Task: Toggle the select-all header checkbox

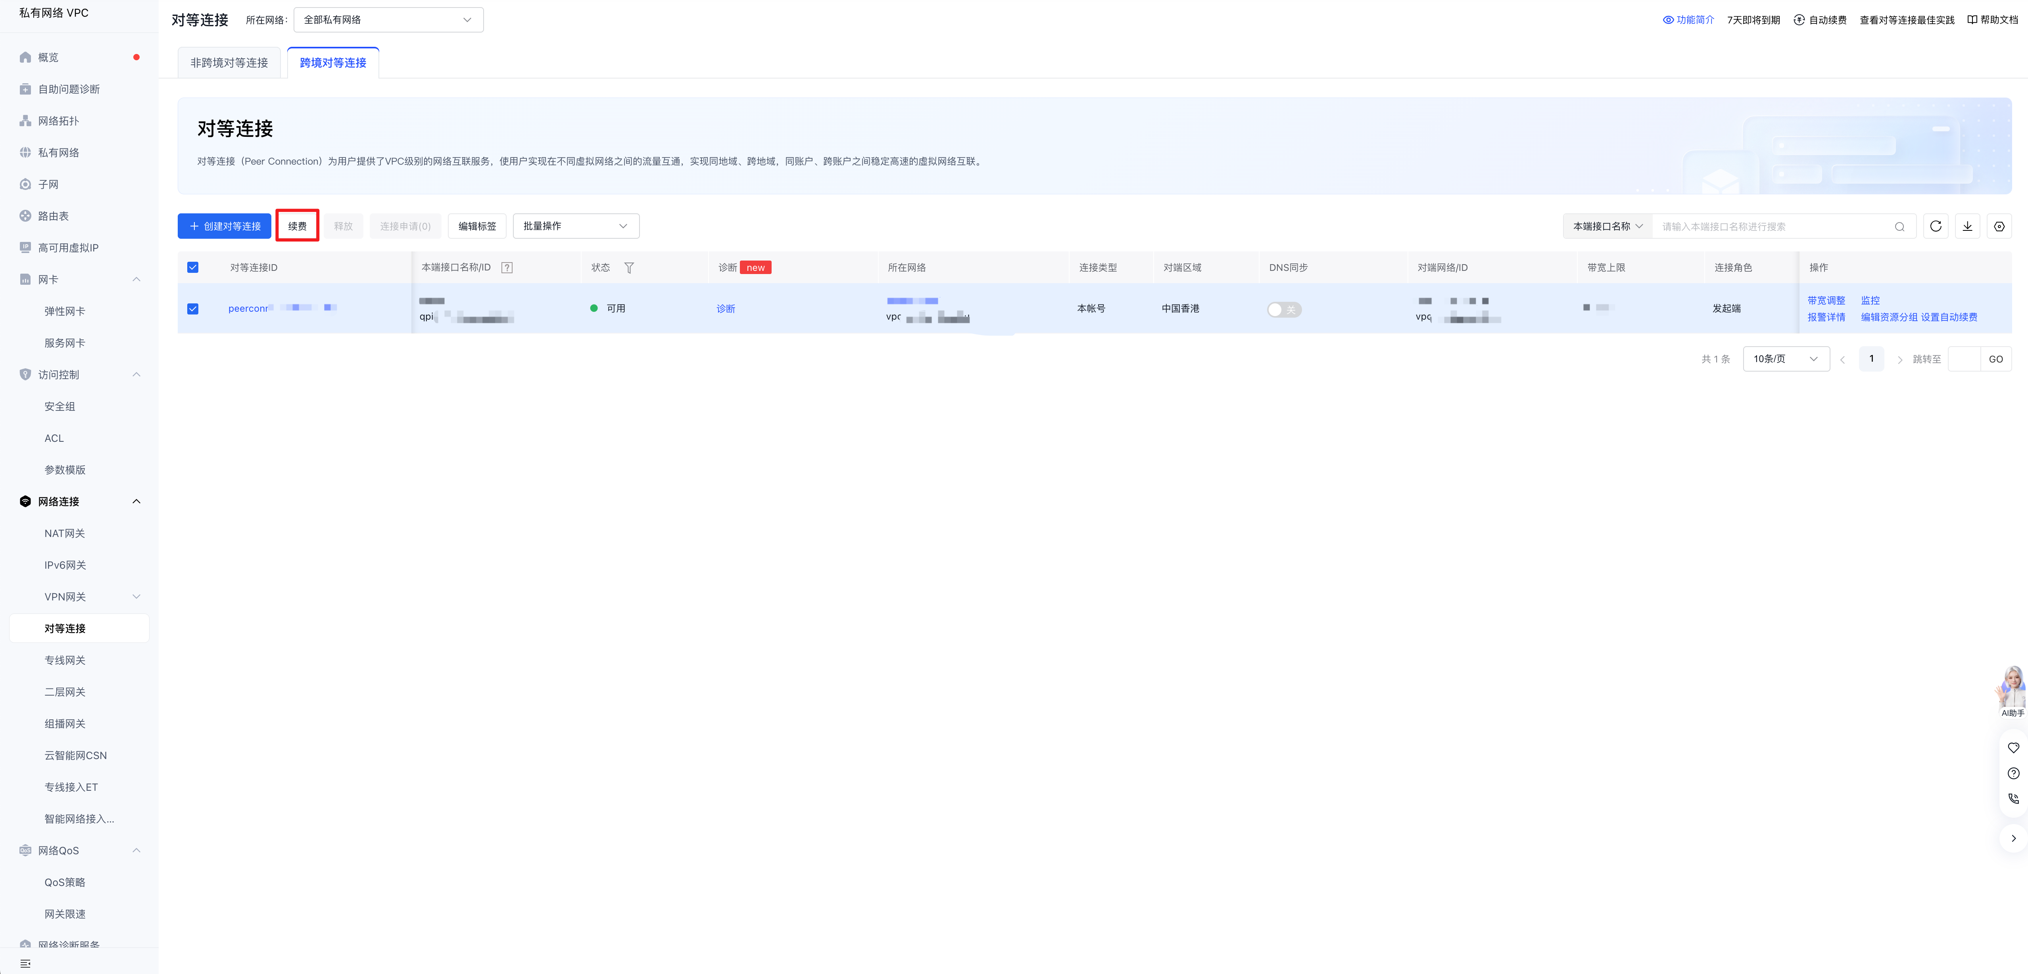Action: pyautogui.click(x=193, y=268)
